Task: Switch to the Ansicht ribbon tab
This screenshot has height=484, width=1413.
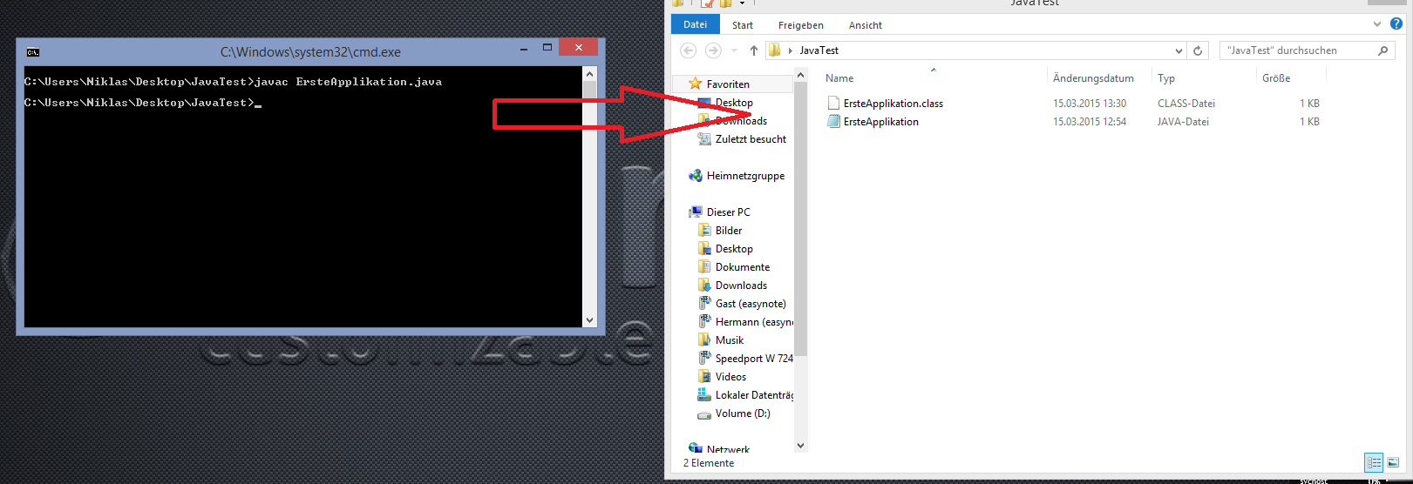Action: [x=865, y=25]
